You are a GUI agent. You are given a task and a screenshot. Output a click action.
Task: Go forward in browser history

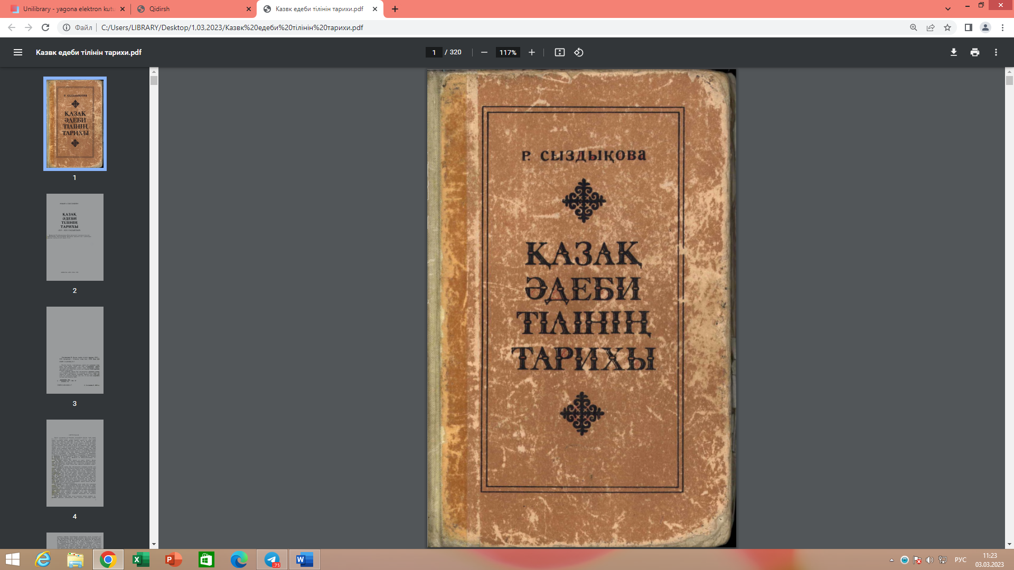pyautogui.click(x=29, y=27)
